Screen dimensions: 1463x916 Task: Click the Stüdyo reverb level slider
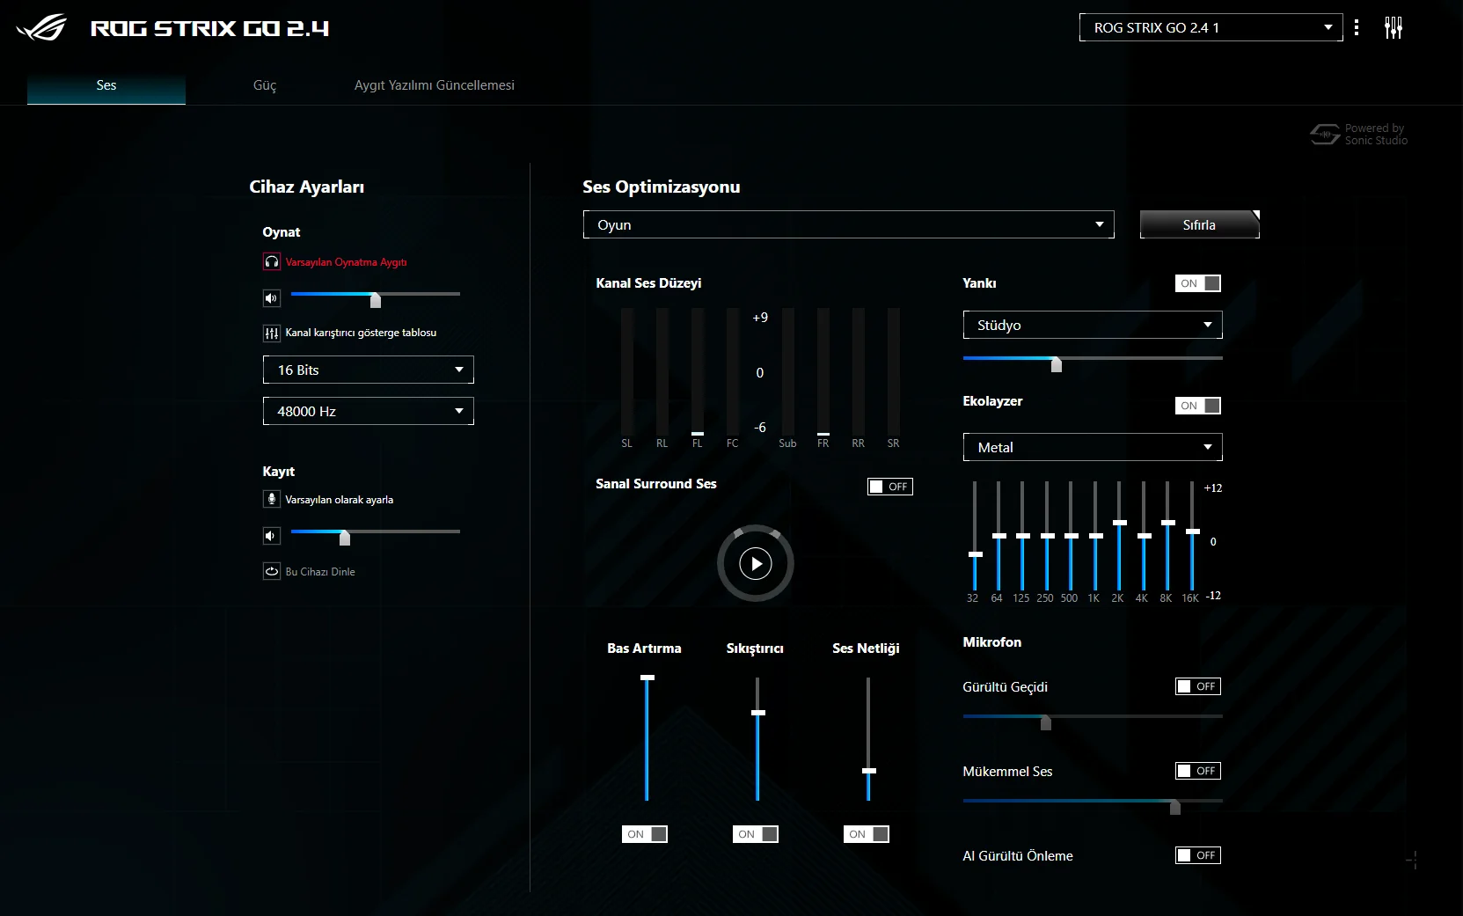tap(1093, 359)
